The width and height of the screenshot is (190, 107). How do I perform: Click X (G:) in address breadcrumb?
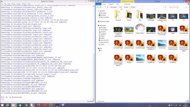[120, 7]
